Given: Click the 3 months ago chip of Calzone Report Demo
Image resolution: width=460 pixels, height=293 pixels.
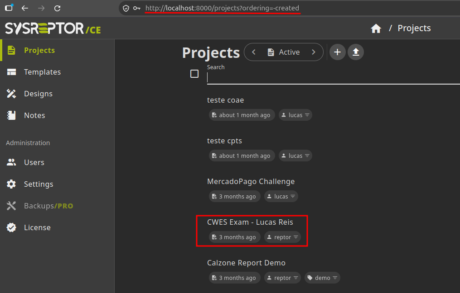Looking at the screenshot, I should [235, 278].
